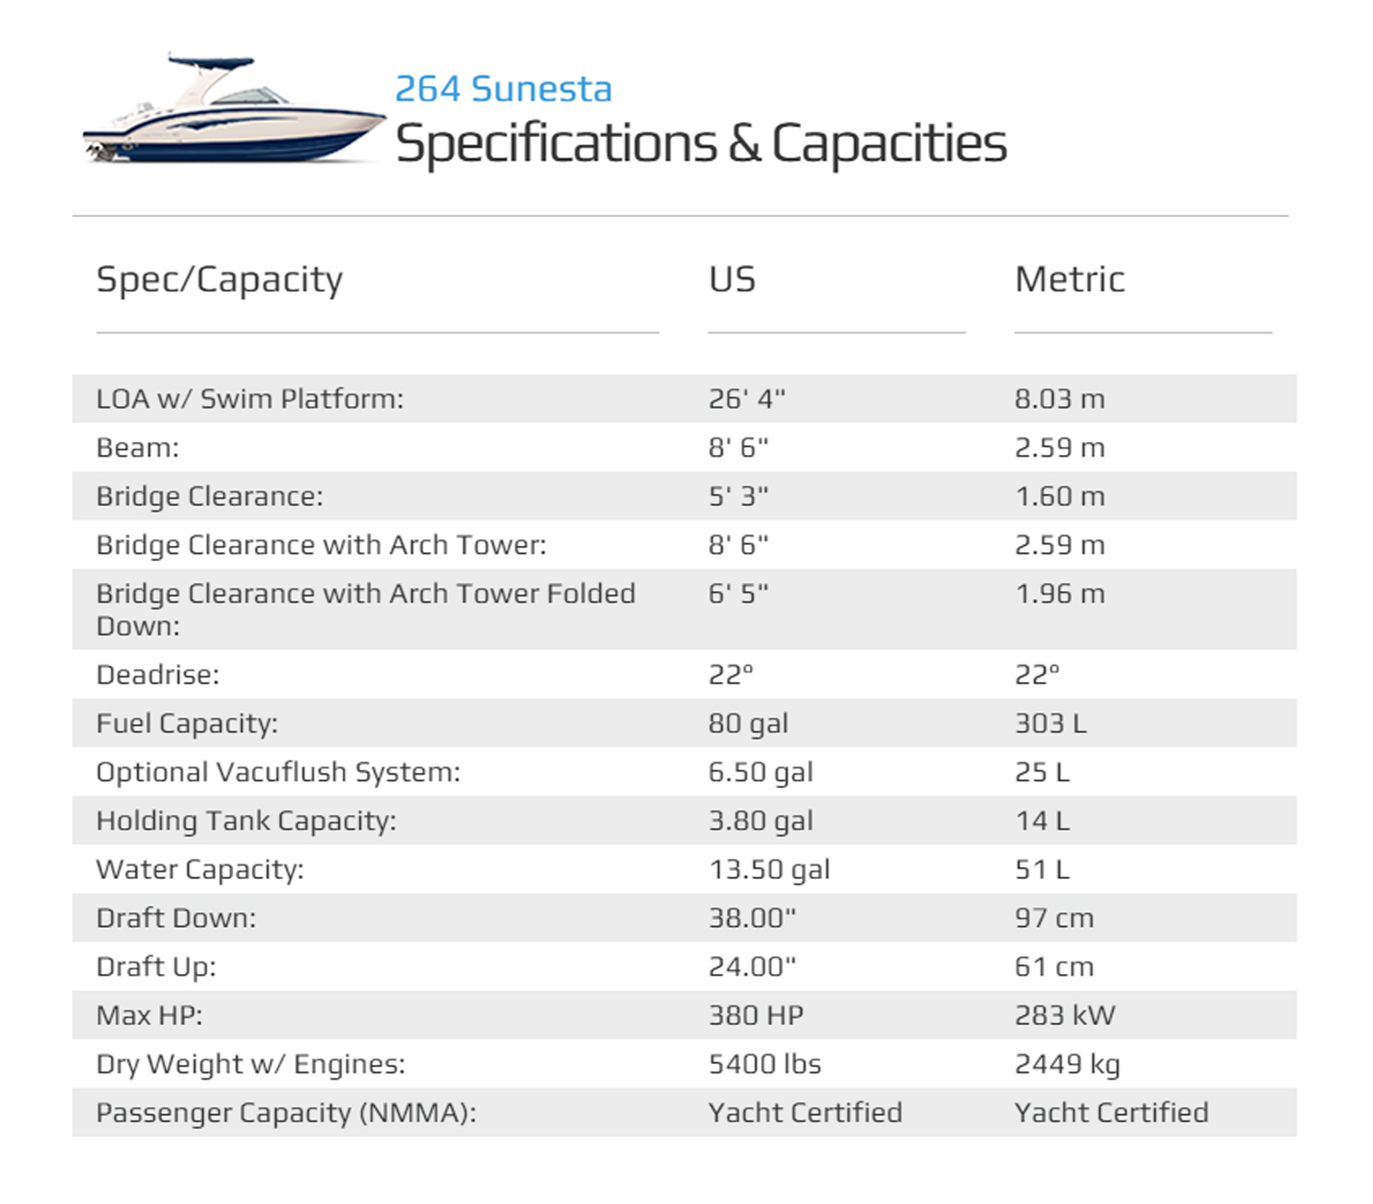Image resolution: width=1373 pixels, height=1204 pixels.
Task: Click Optional Vacuflush System label
Action: pyautogui.click(x=279, y=773)
